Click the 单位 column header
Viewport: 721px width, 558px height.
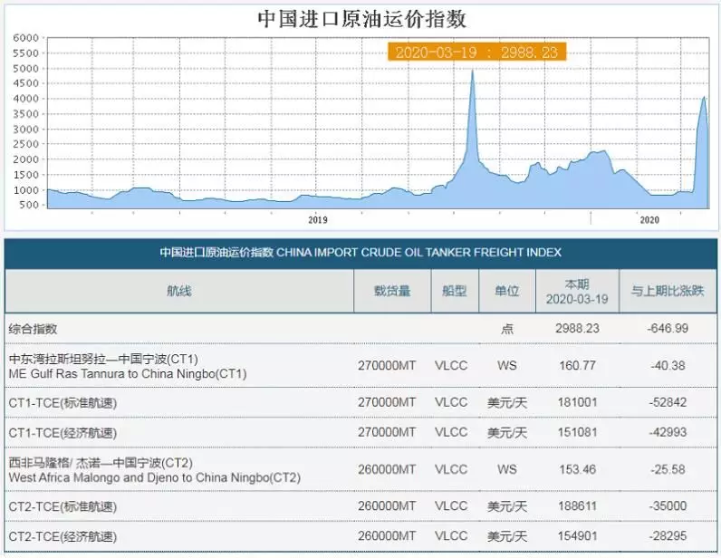506,291
